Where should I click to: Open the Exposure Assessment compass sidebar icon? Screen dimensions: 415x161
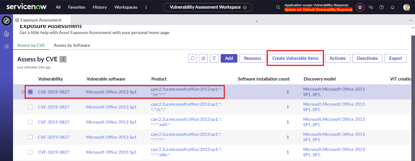click(6, 21)
